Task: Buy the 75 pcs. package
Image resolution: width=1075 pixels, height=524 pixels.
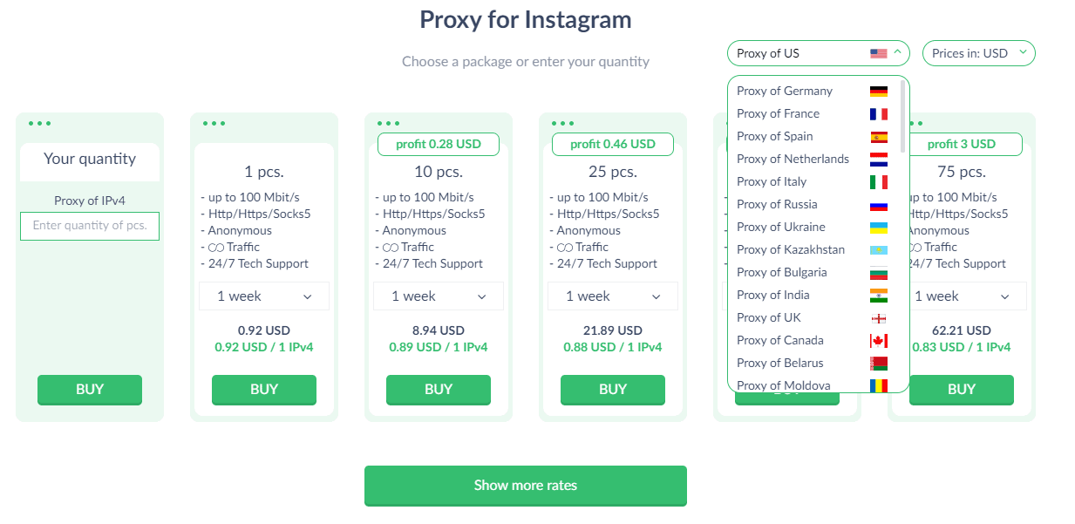Action: (962, 390)
